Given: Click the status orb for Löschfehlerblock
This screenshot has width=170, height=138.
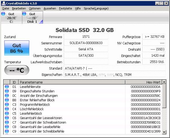Looking at the screenshot, I should 7,109.
